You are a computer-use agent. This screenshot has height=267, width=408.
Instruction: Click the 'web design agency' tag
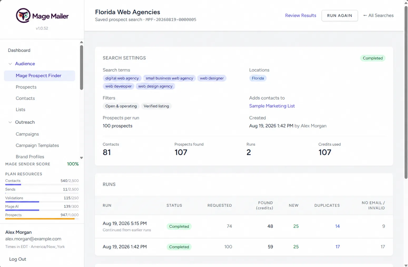pyautogui.click(x=155, y=86)
